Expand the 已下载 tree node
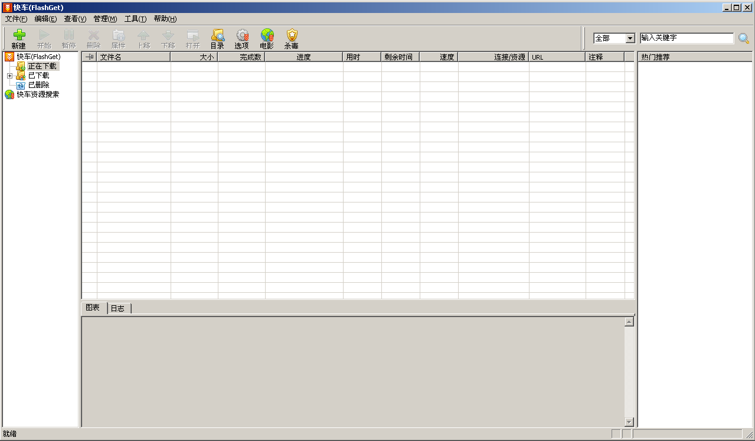The image size is (755, 441). (9, 76)
